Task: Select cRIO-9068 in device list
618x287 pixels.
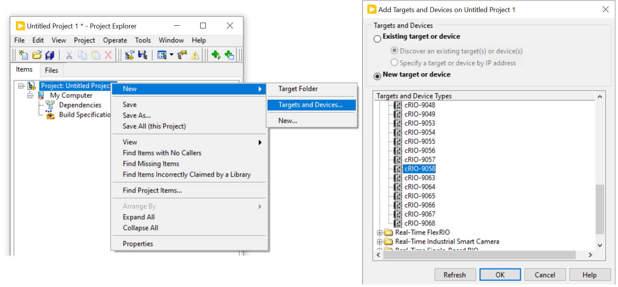Action: pyautogui.click(x=420, y=223)
